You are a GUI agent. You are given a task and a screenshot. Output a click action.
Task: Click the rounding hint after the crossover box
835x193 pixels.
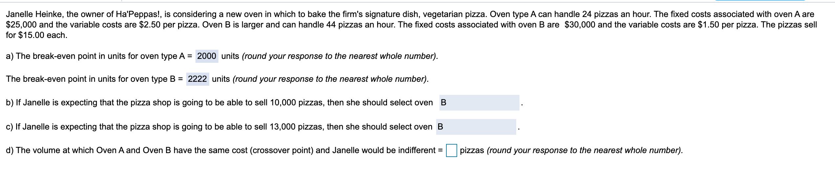[x=585, y=150]
